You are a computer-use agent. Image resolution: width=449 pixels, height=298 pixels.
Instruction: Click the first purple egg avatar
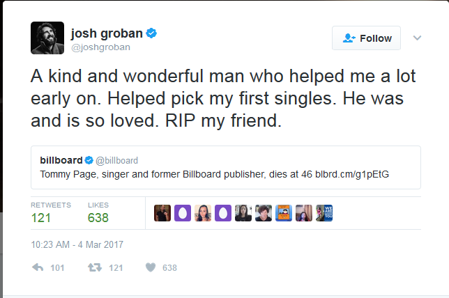tap(182, 213)
